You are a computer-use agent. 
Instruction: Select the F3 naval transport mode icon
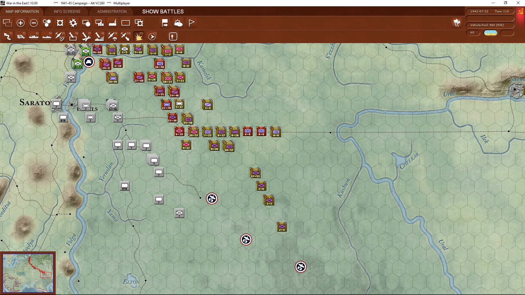(34, 36)
